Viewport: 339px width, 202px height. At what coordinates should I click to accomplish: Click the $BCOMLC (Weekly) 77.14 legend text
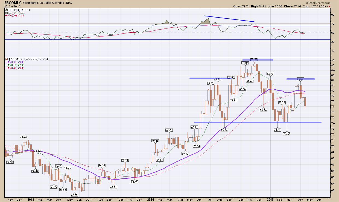pos(28,59)
